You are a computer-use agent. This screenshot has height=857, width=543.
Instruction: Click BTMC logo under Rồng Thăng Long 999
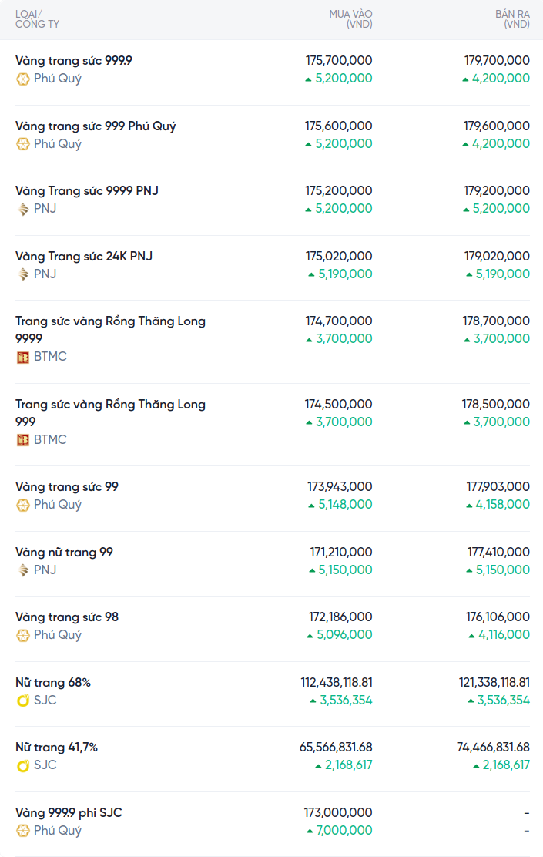point(23,440)
